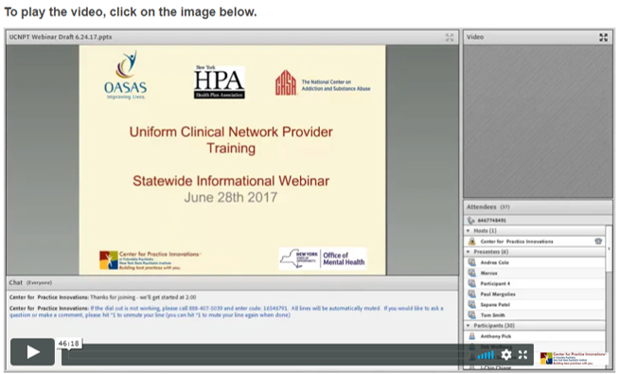Enter fullscreen from the player controls
The image size is (619, 374).
522,355
